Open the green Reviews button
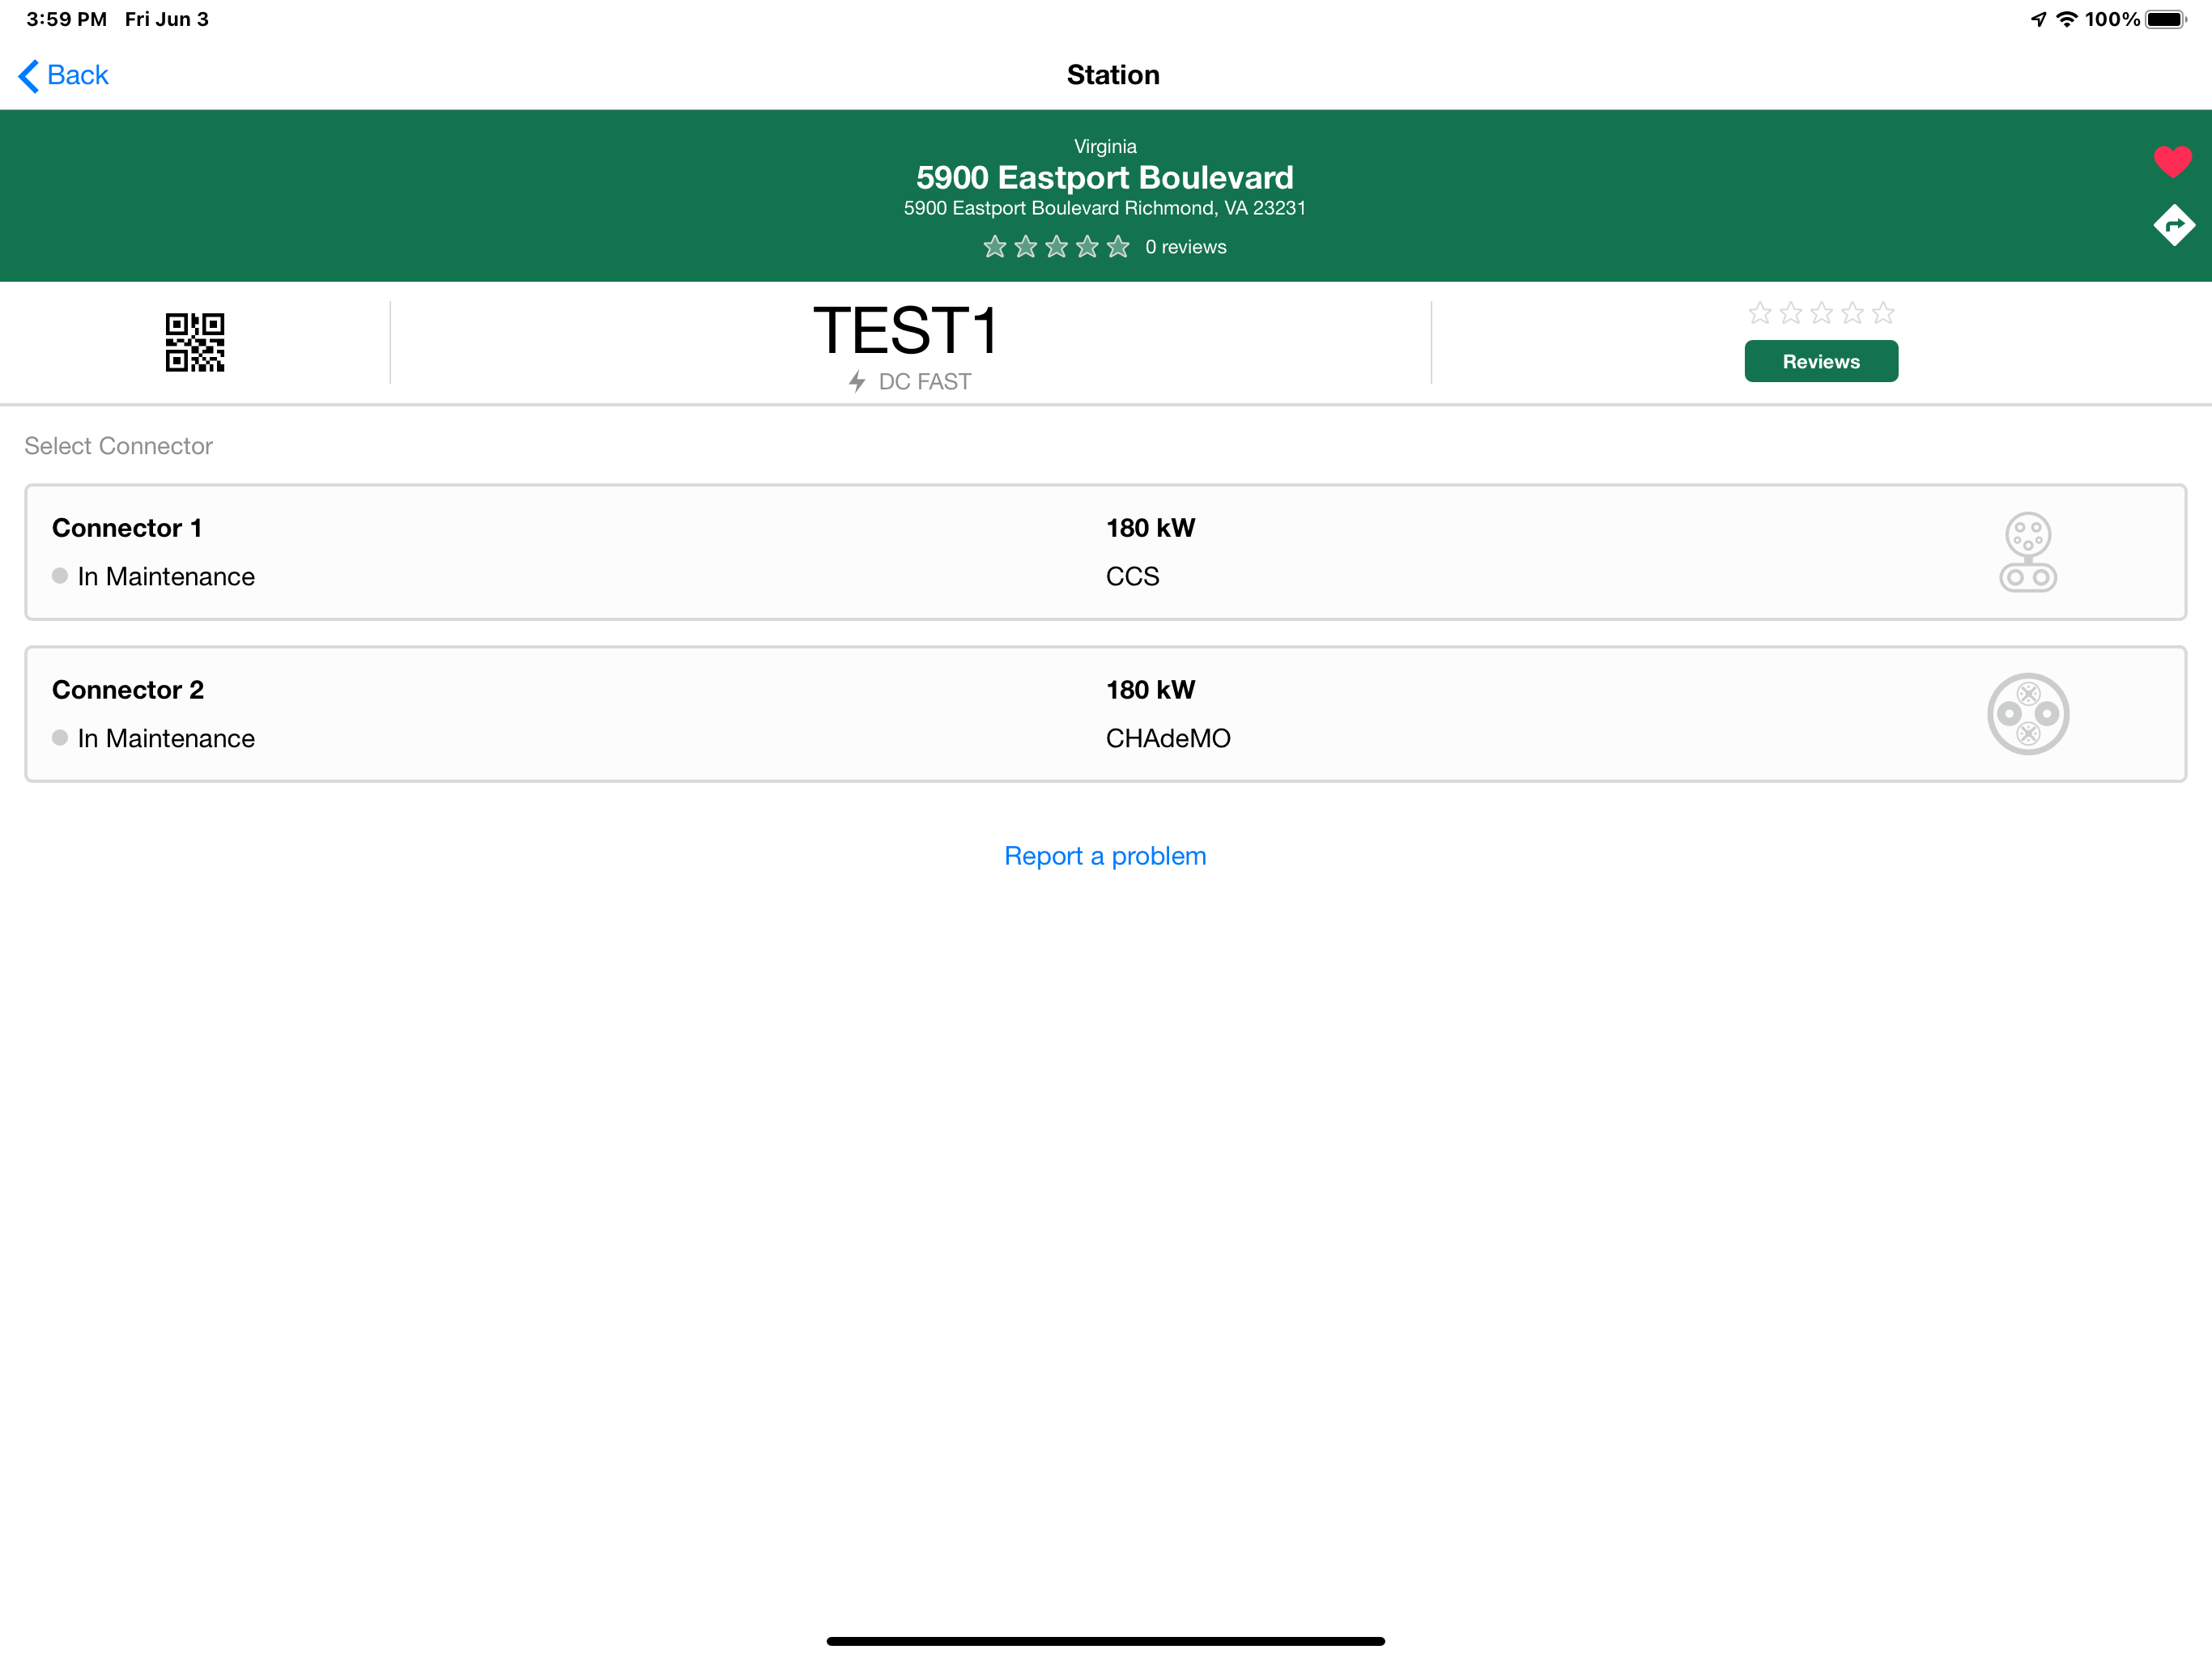Image resolution: width=2212 pixels, height=1658 pixels. [x=1821, y=361]
